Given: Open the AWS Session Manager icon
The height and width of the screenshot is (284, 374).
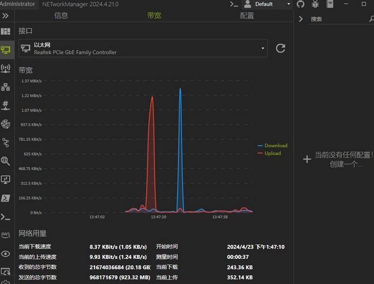Looking at the screenshot, I should click(x=5, y=235).
